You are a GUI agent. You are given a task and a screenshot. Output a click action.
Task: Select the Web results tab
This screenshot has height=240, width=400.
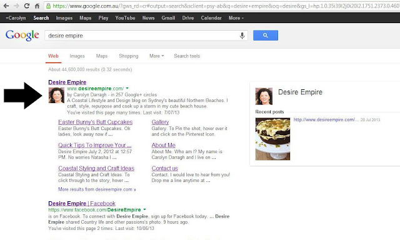pos(53,56)
